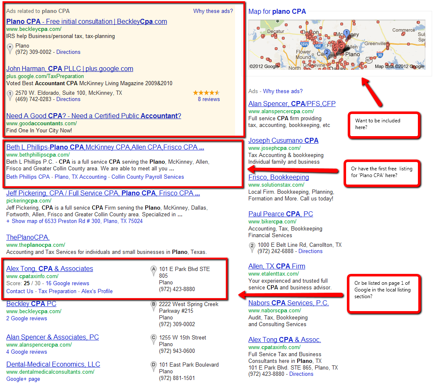435x385 pixels.
Task: Open the 'Map for plano CPA' link
Action: pyautogui.click(x=277, y=11)
